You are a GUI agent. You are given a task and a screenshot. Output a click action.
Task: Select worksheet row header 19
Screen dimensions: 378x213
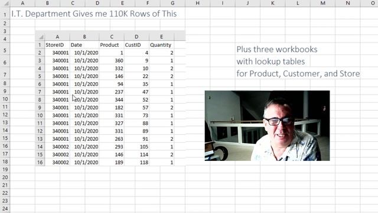coord(5,170)
